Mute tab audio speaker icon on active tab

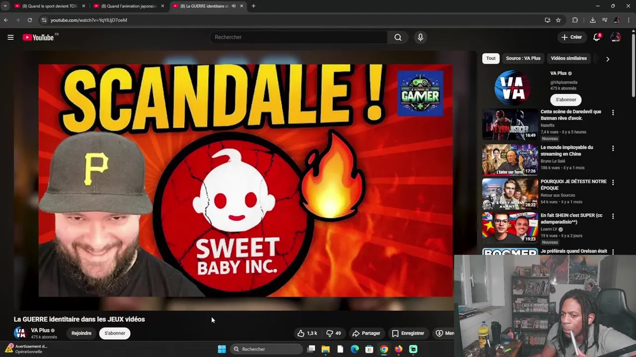234,6
